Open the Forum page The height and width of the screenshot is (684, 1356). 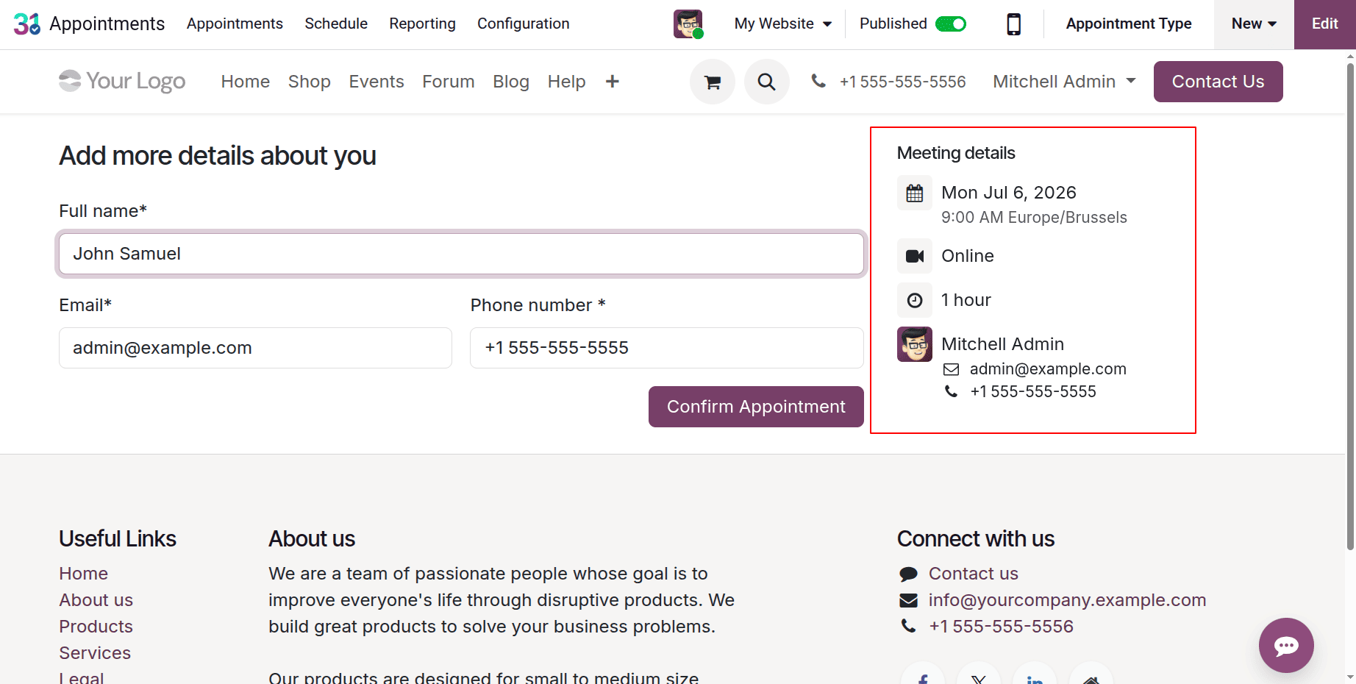[x=449, y=82]
